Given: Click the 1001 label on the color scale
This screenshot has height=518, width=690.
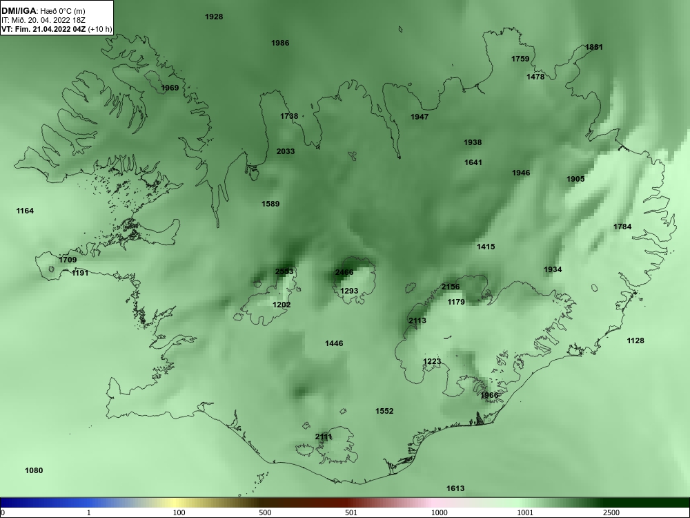Looking at the screenshot, I should [x=525, y=512].
